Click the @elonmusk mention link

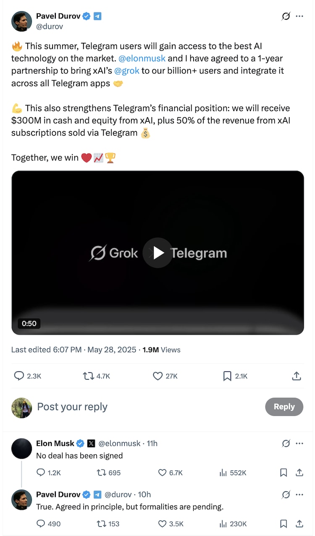coord(142,58)
